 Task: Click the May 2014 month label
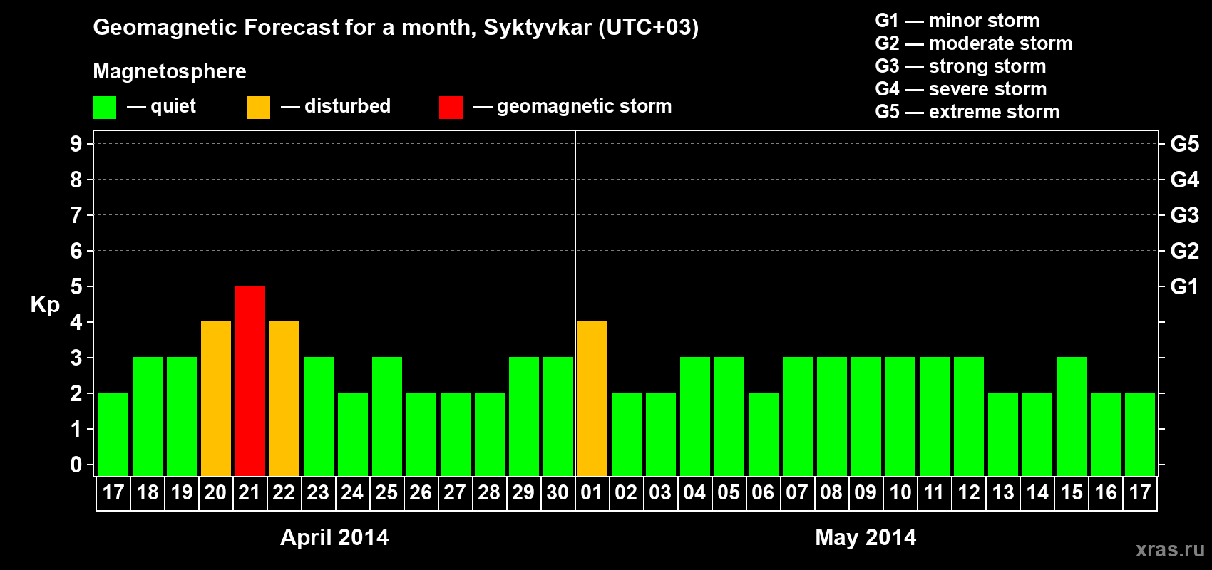pos(866,537)
